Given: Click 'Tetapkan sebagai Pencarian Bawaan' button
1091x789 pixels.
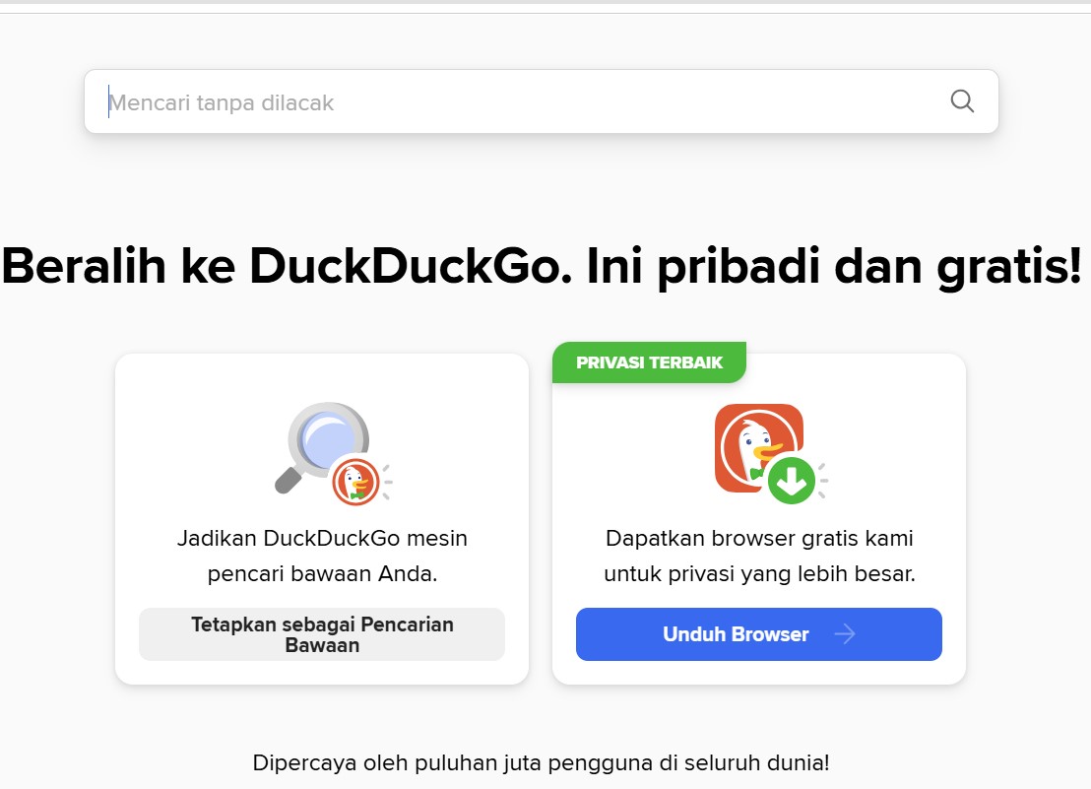Looking at the screenshot, I should point(322,634).
